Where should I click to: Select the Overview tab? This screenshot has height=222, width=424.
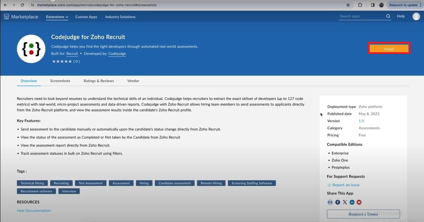29,81
